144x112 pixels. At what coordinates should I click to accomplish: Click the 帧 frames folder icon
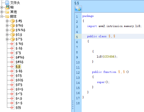(x=7, y=7)
